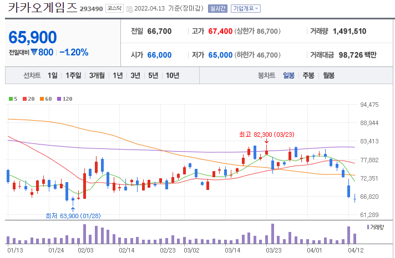Click the 최고 82,300 (03/23) marker

[x=266, y=135]
